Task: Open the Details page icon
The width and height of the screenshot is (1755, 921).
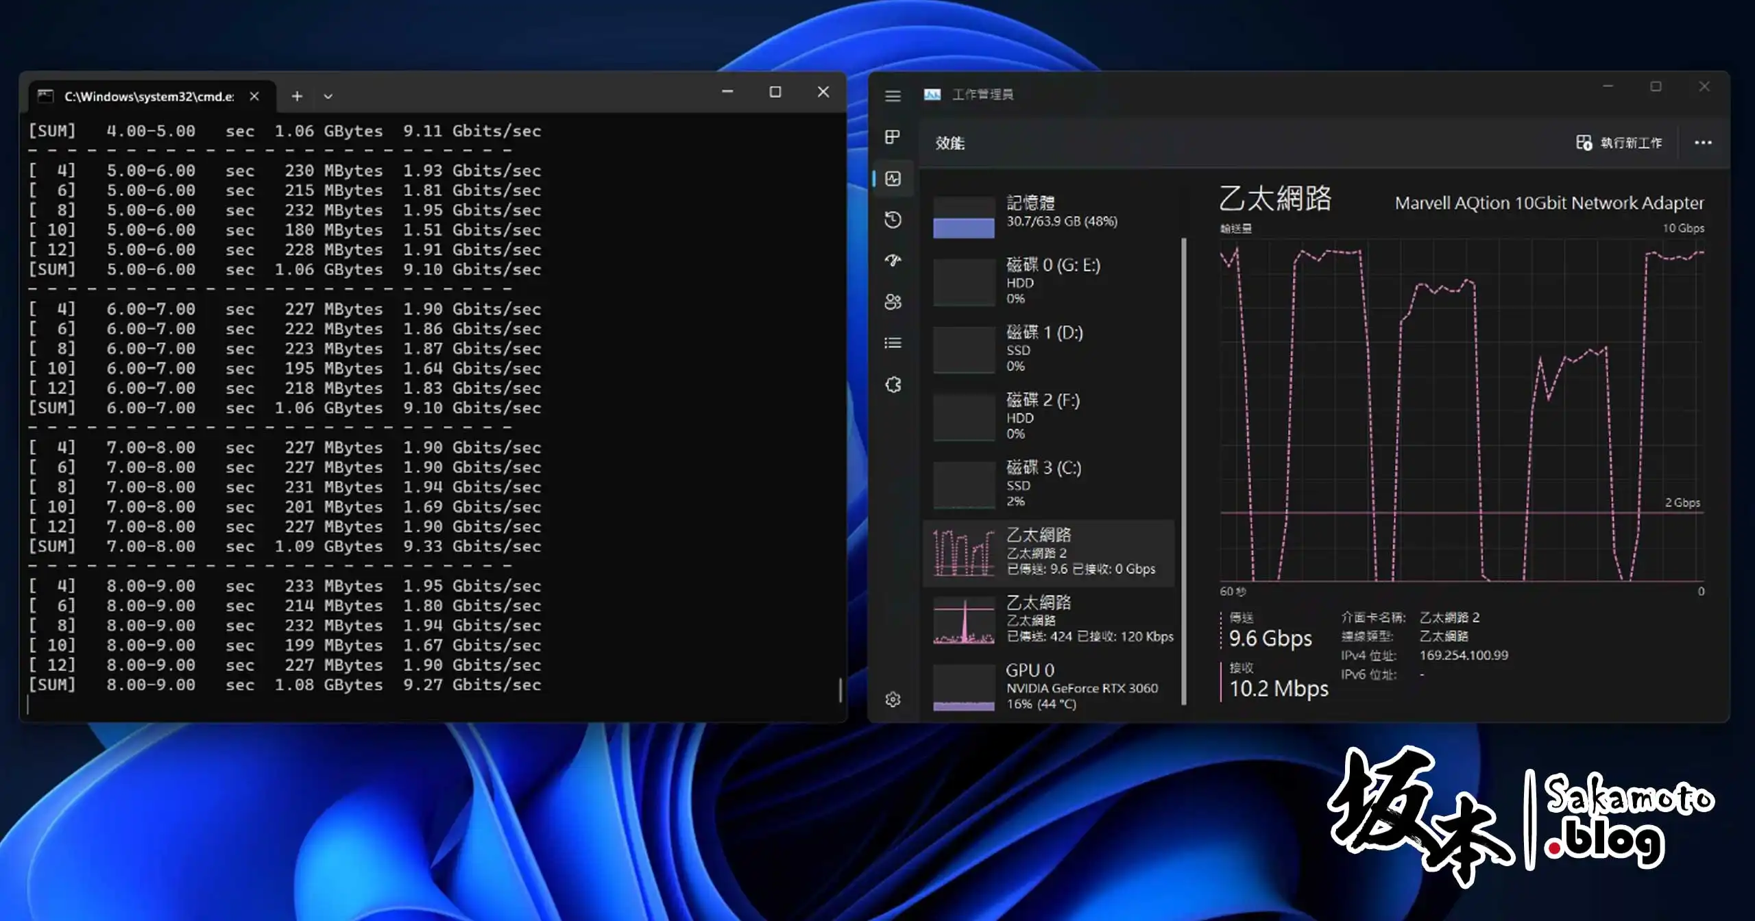Action: tap(893, 343)
